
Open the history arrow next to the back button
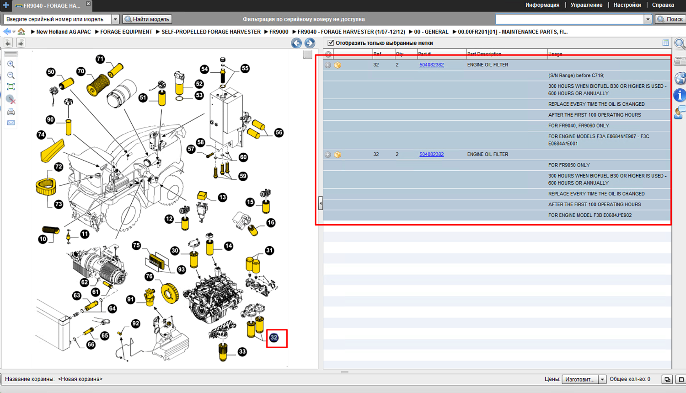pyautogui.click(x=14, y=32)
